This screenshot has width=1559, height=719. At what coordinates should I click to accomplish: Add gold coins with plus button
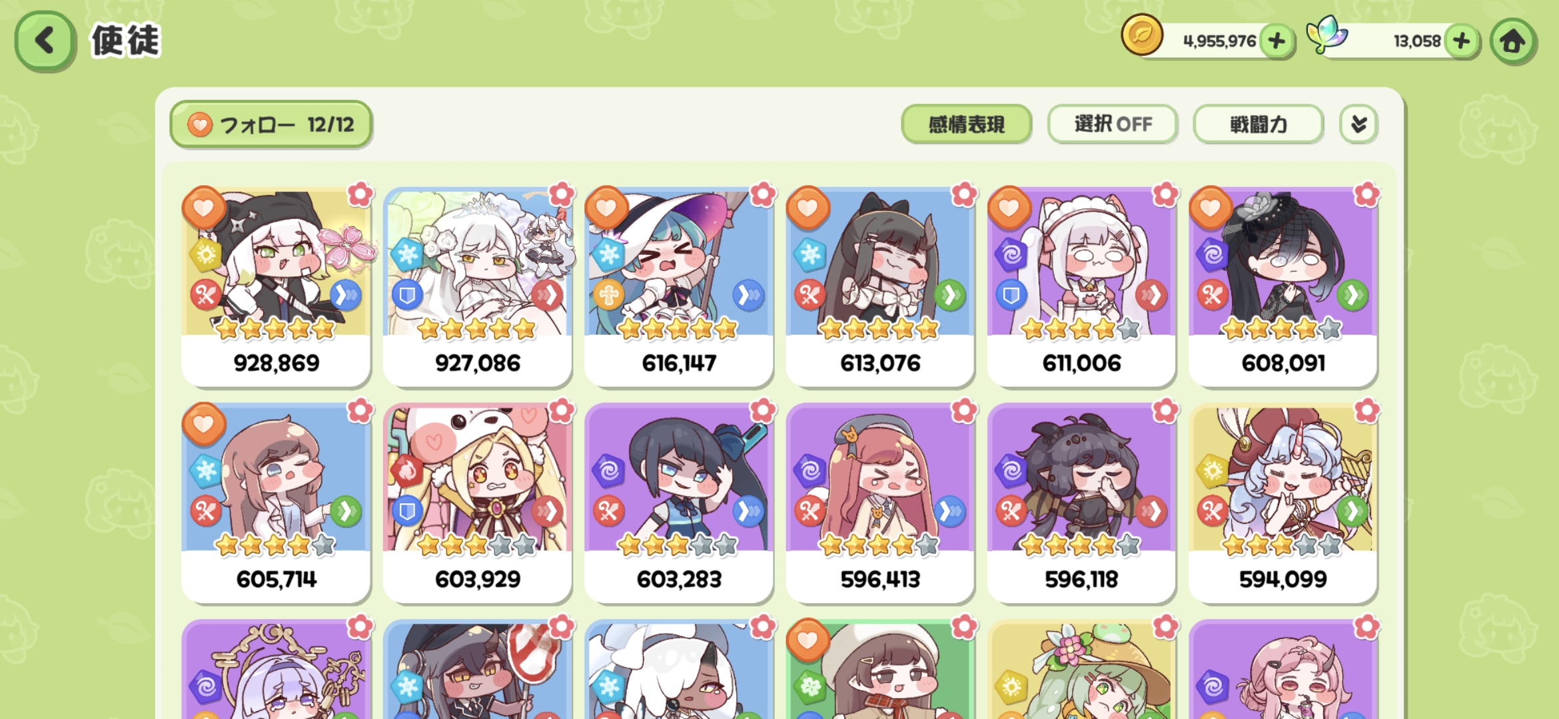click(1277, 41)
